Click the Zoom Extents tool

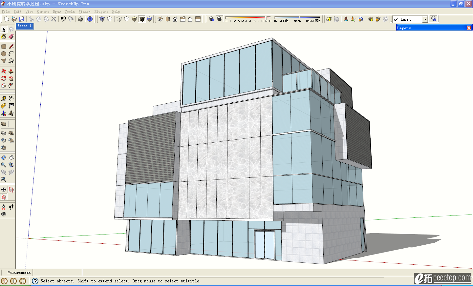pyautogui.click(x=4, y=179)
